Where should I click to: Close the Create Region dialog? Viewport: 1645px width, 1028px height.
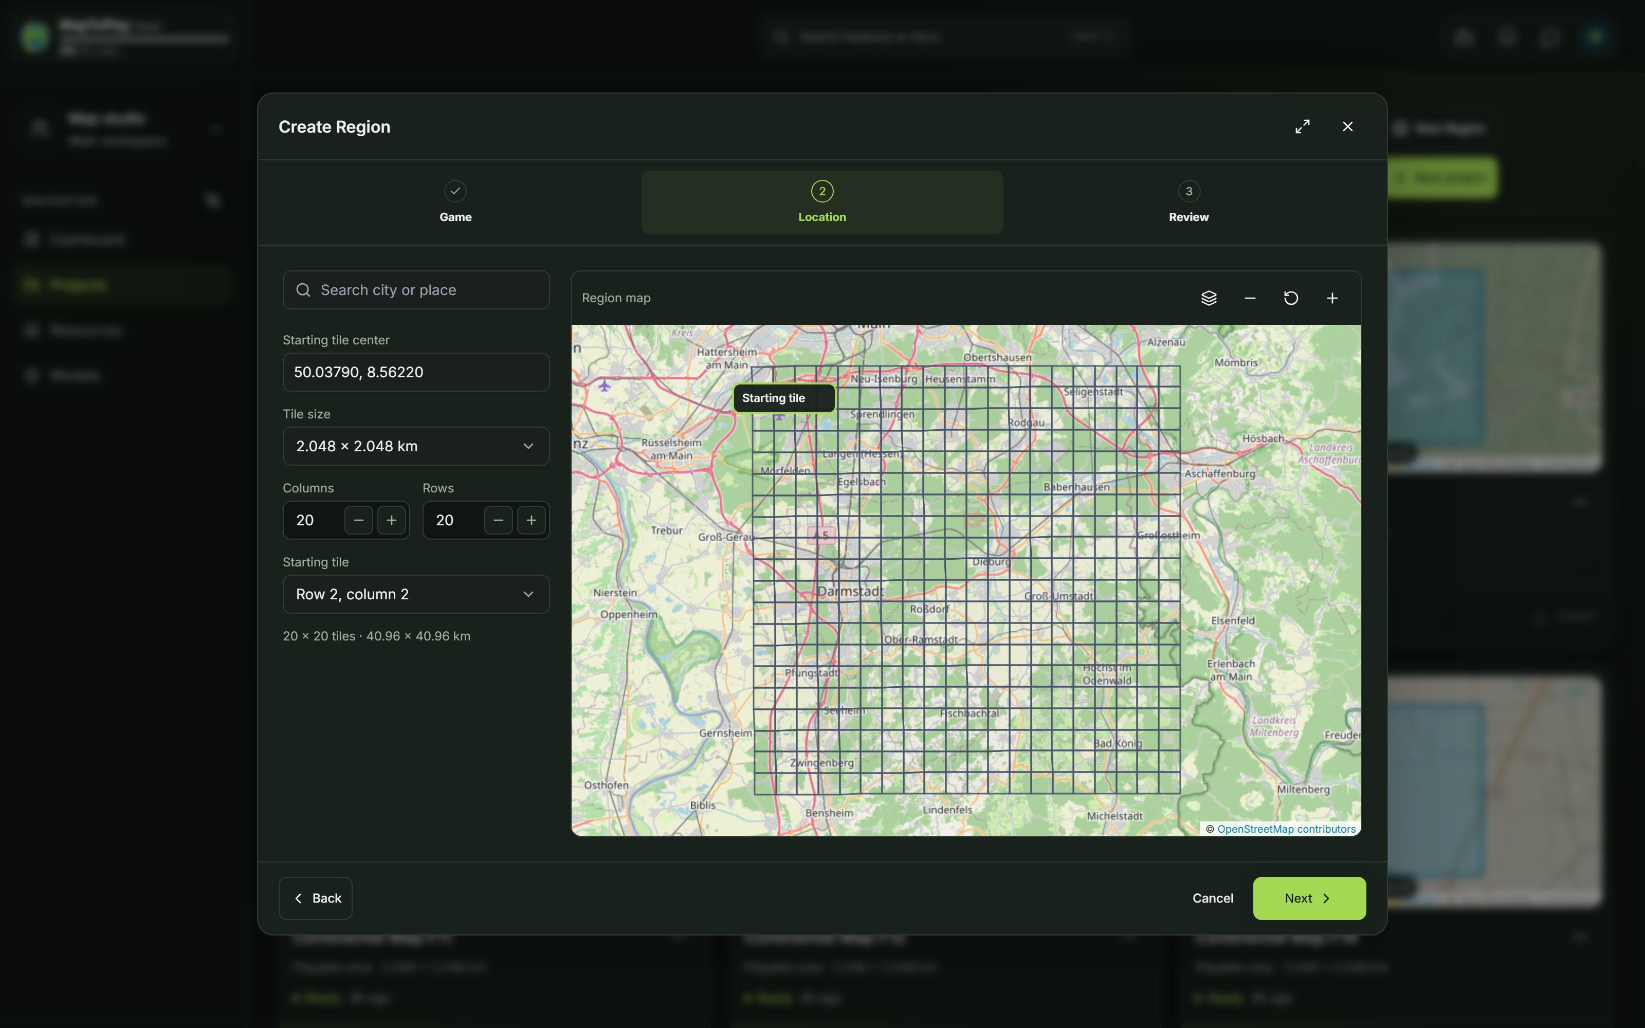pos(1347,126)
